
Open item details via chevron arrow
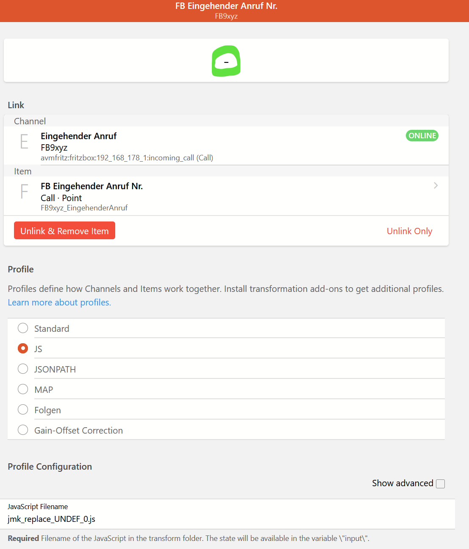click(436, 185)
